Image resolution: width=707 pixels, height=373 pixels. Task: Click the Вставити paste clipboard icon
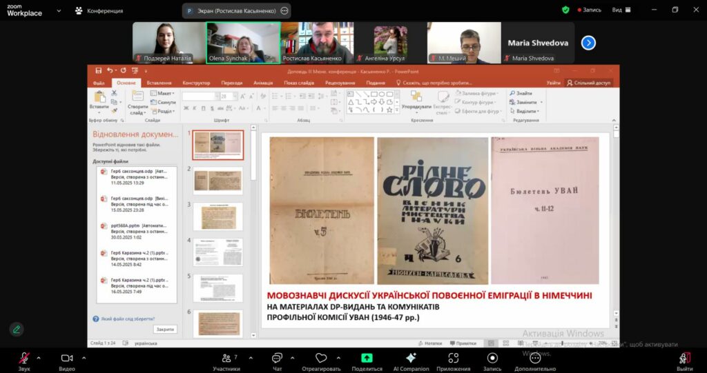coord(99,98)
